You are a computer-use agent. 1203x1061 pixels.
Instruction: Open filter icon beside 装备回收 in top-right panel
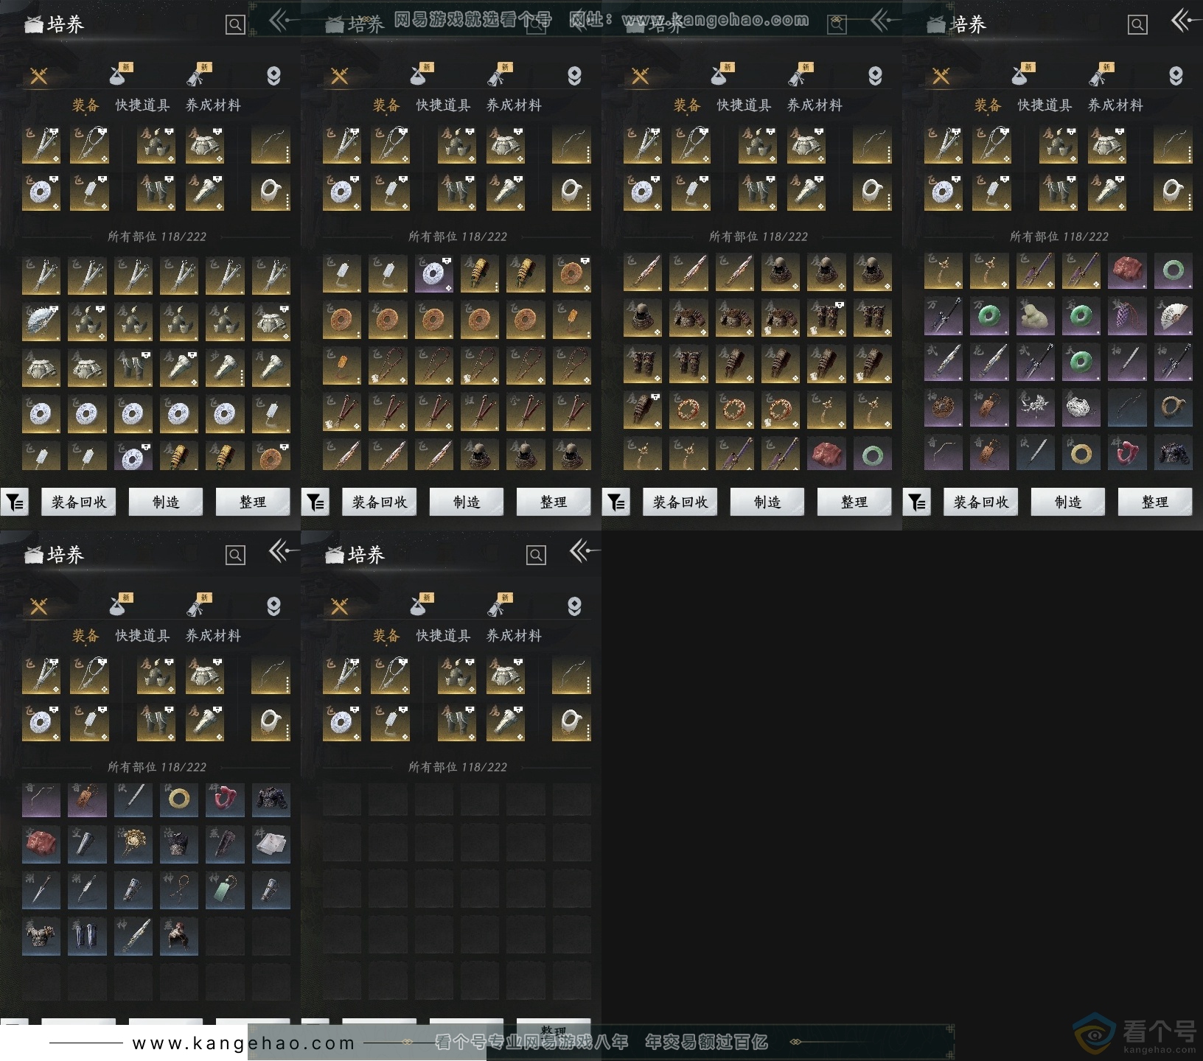point(917,502)
